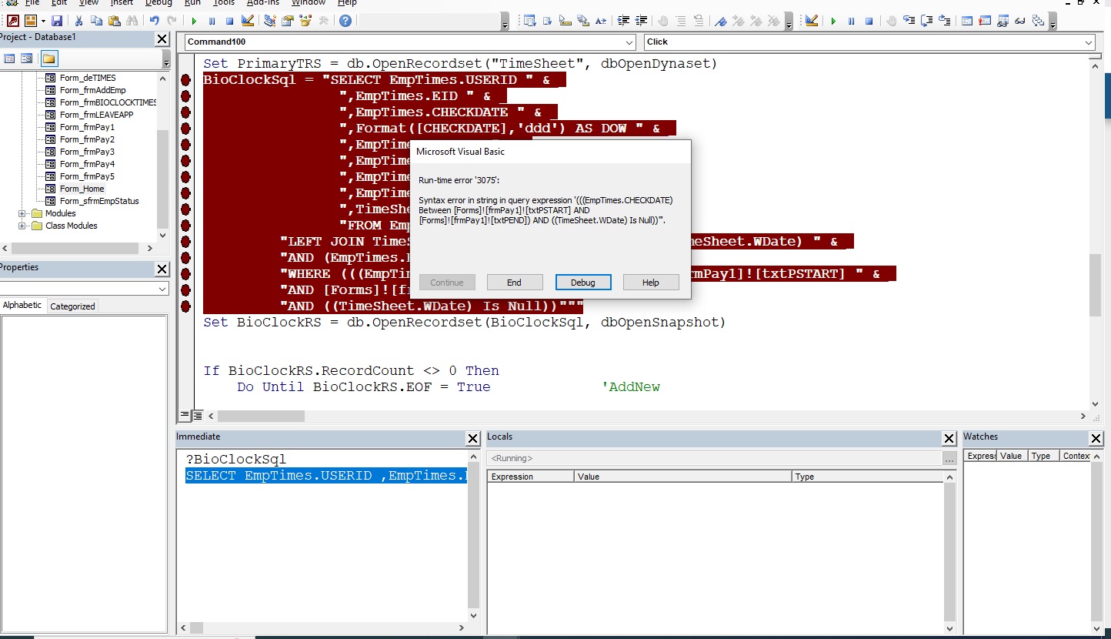This screenshot has width=1111, height=639.
Task: Click the Copy icon in Standard toolbar
Action: [x=96, y=21]
